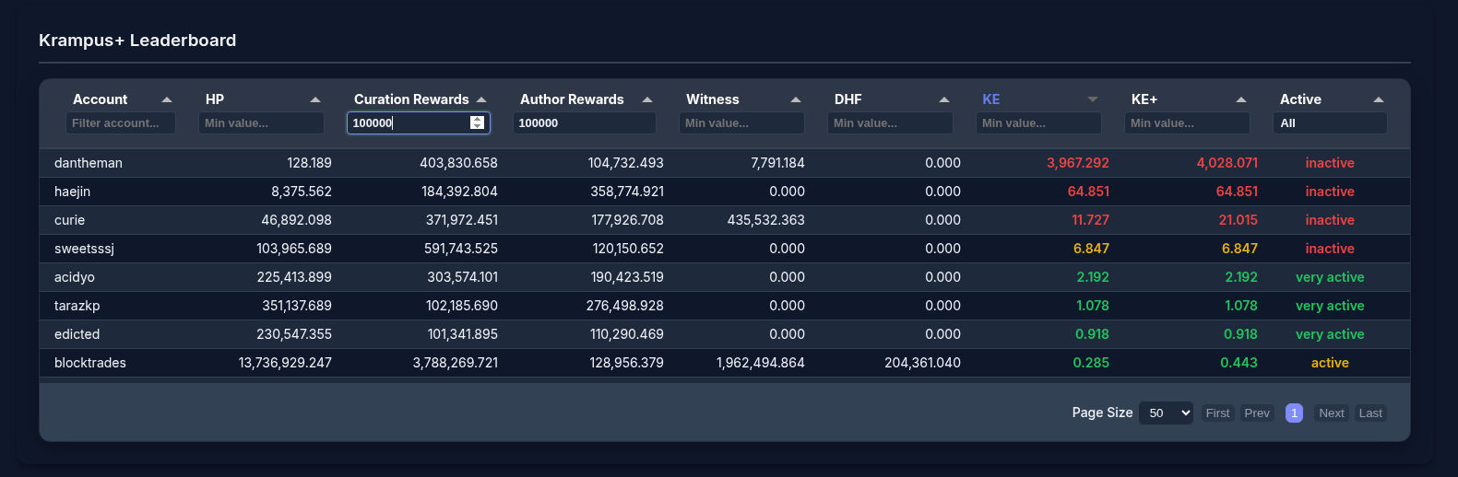The image size is (1458, 477).
Task: Sort by HP using its arrow icon
Action: click(315, 99)
